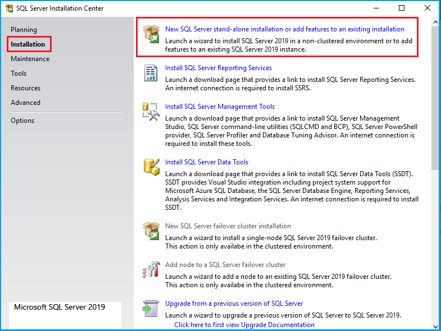This screenshot has height=331, width=441.
Task: Open Install SQL Server Reporting Services link
Action: [x=218, y=68]
